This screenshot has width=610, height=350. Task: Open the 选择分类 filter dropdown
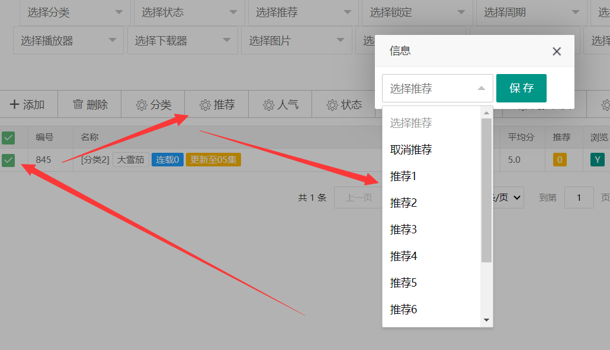pyautogui.click(x=75, y=12)
